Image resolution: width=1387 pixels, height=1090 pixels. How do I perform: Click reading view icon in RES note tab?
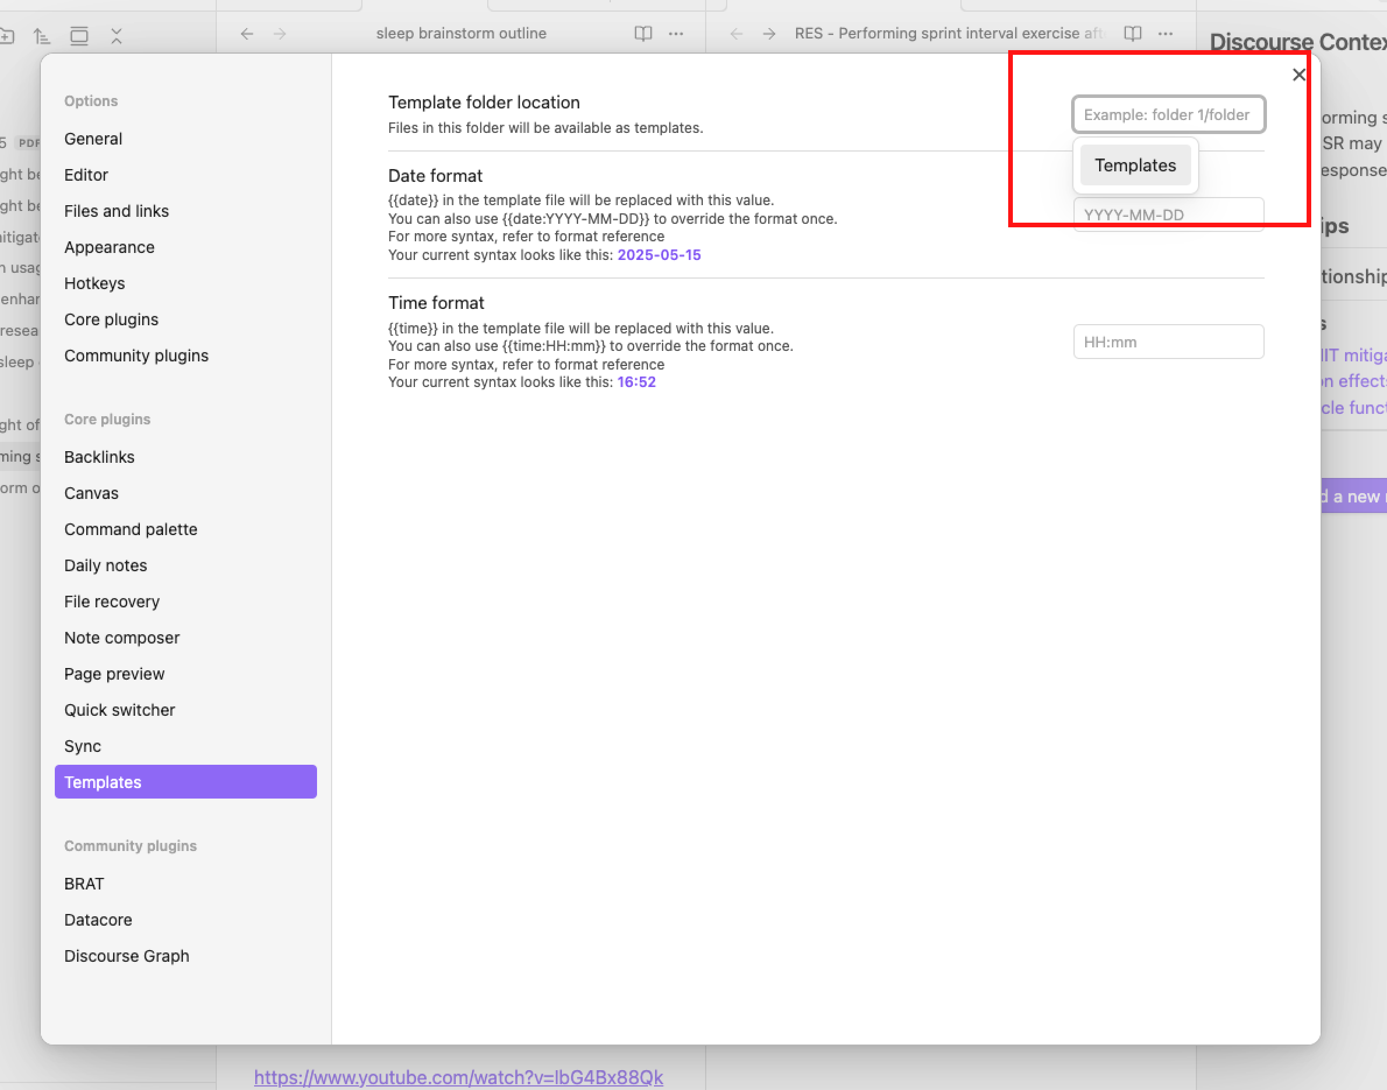click(x=1132, y=33)
